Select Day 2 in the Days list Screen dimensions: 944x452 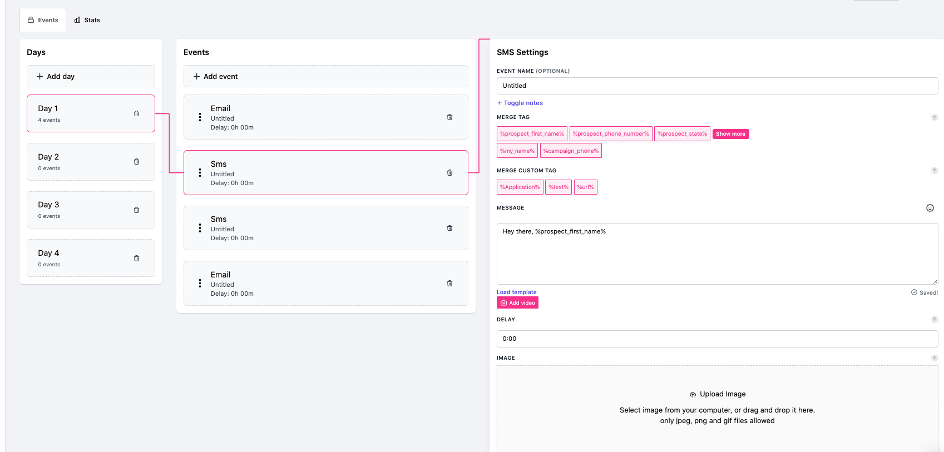tap(78, 162)
